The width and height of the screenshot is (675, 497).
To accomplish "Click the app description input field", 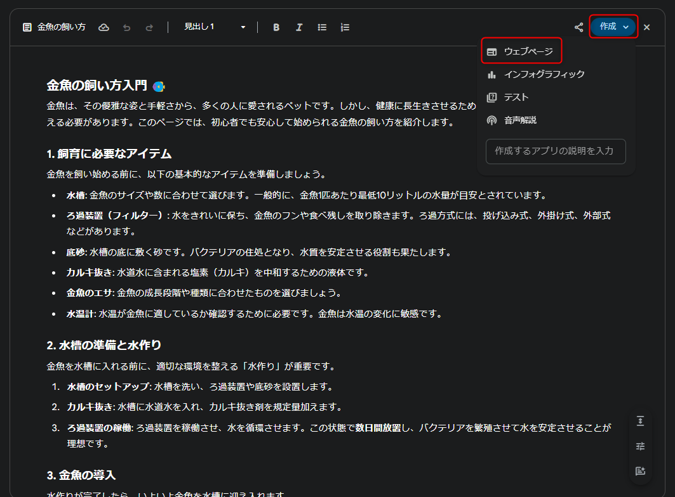I will [x=556, y=152].
